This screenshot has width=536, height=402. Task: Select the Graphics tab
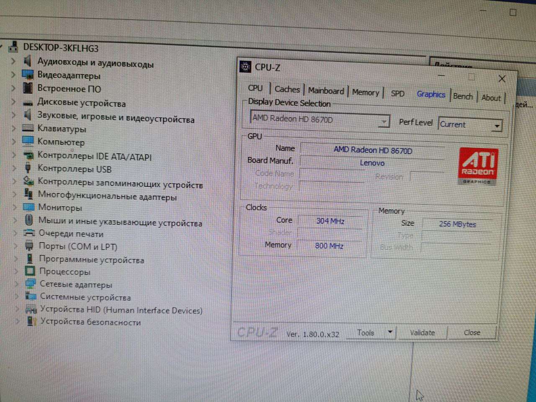coord(431,94)
